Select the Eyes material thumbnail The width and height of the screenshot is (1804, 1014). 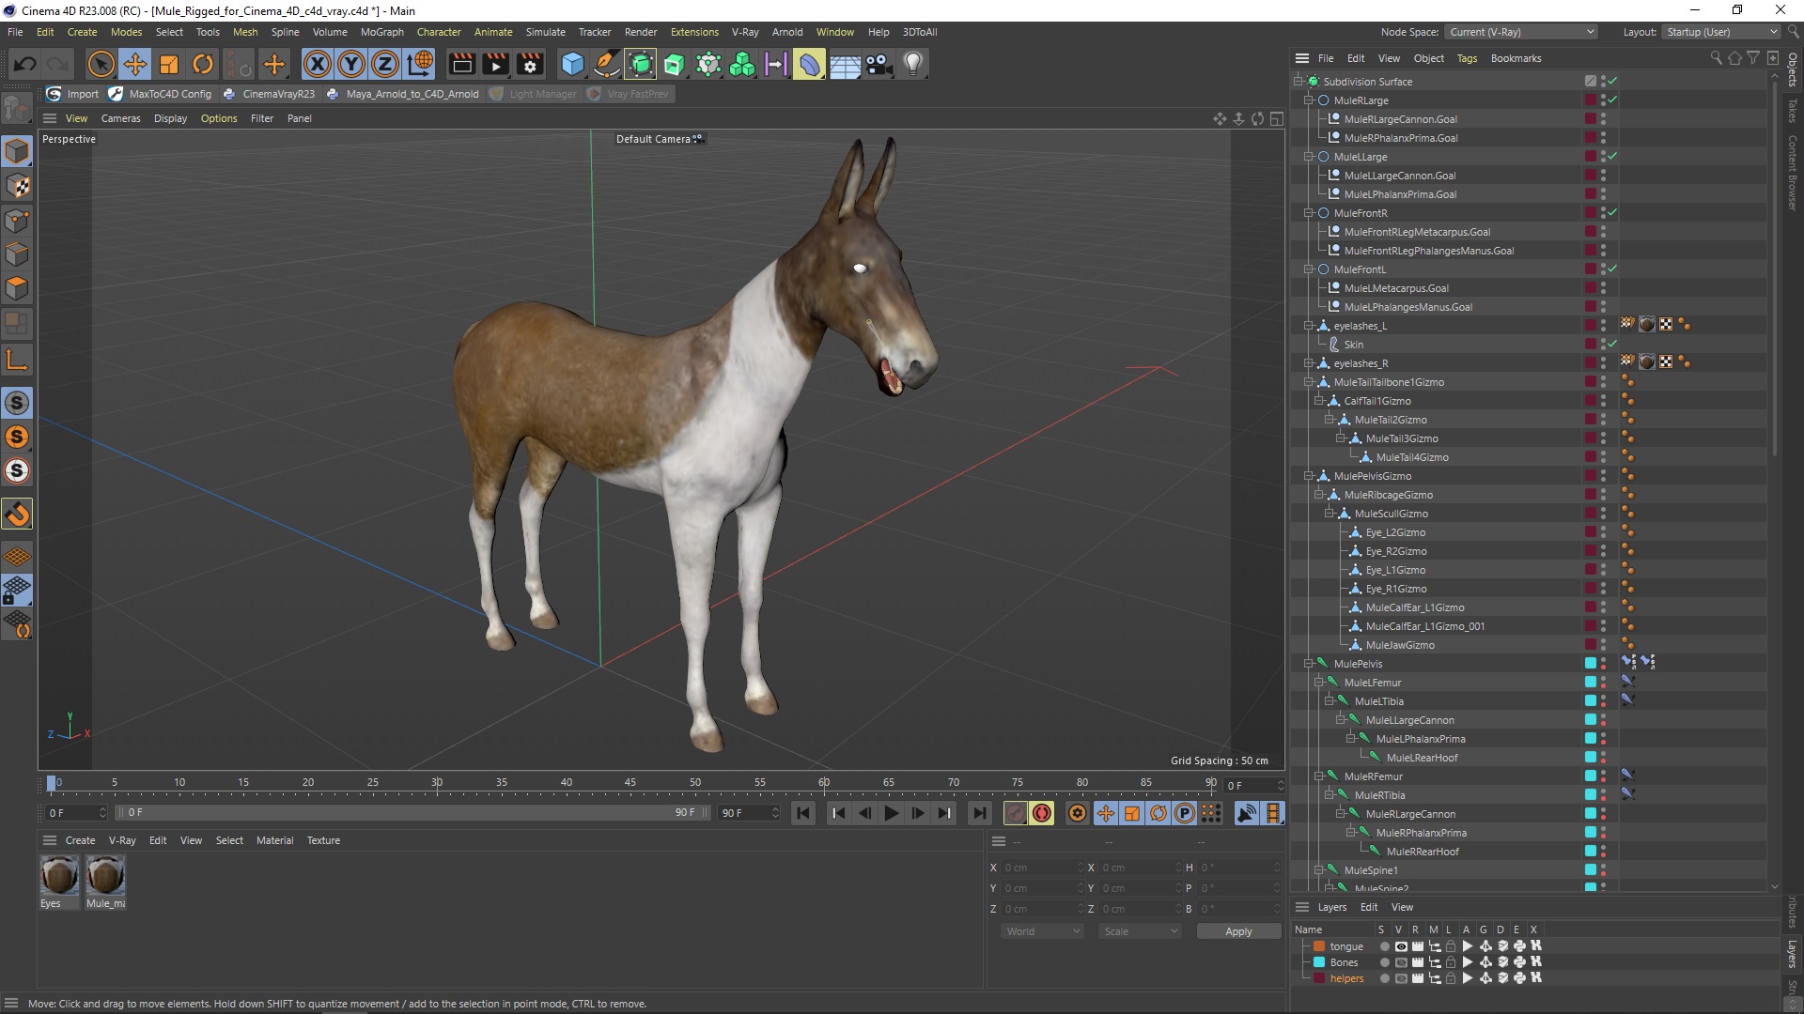click(58, 875)
